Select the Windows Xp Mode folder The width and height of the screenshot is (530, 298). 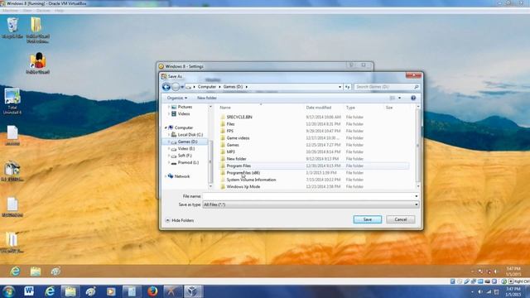[243, 186]
